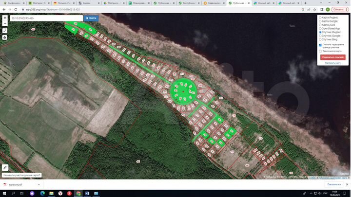Open notification center in system tray
Screen dimensions: 351x197
coord(345,194)
